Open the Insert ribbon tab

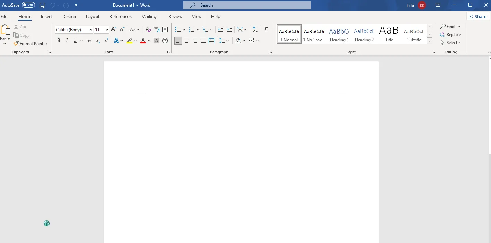[47, 17]
